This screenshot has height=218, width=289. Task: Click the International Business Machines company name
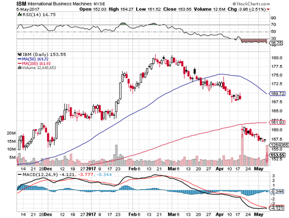tap(60, 4)
